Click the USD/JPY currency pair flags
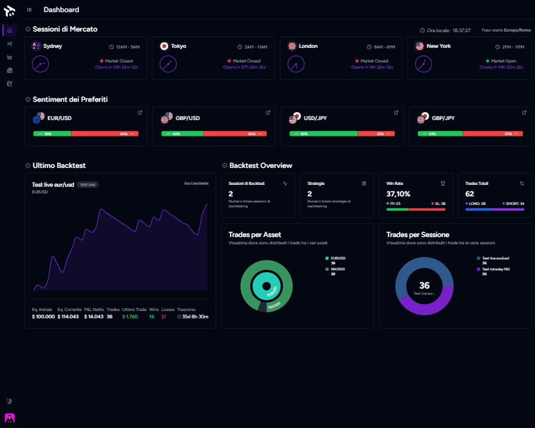Screen dimensions: 535x428 [295, 118]
